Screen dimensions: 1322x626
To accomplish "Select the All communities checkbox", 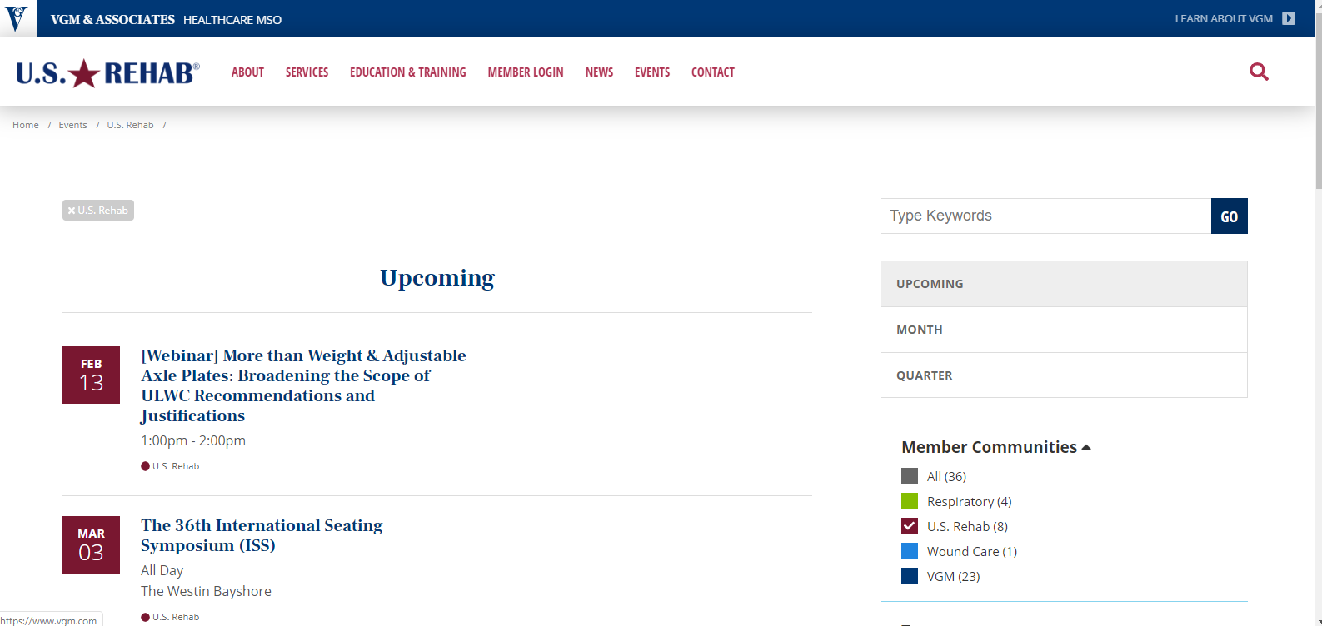I will click(910, 476).
